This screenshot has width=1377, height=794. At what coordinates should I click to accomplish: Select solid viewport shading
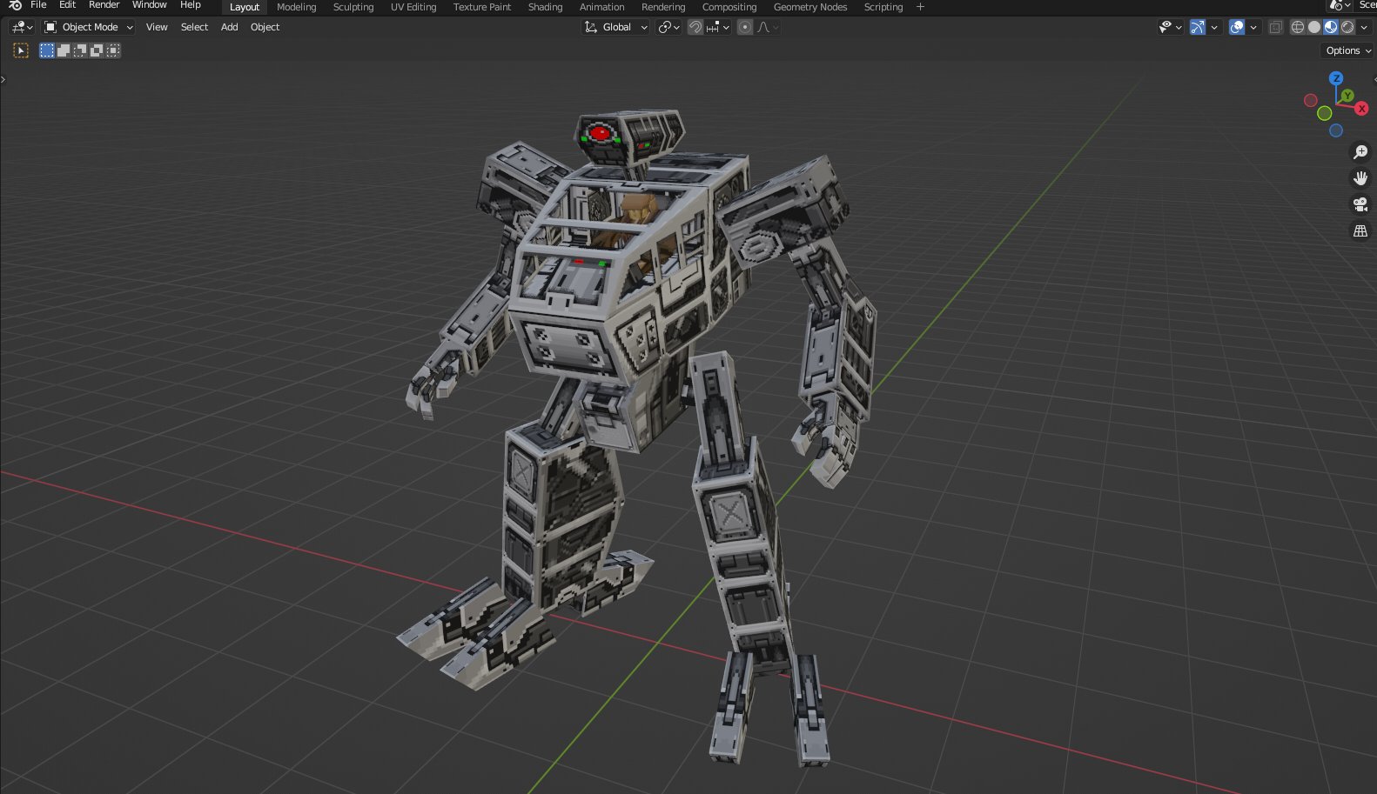coord(1314,27)
